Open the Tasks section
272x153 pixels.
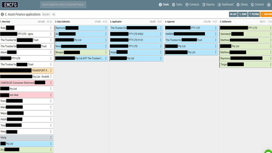pyautogui.click(x=177, y=4)
